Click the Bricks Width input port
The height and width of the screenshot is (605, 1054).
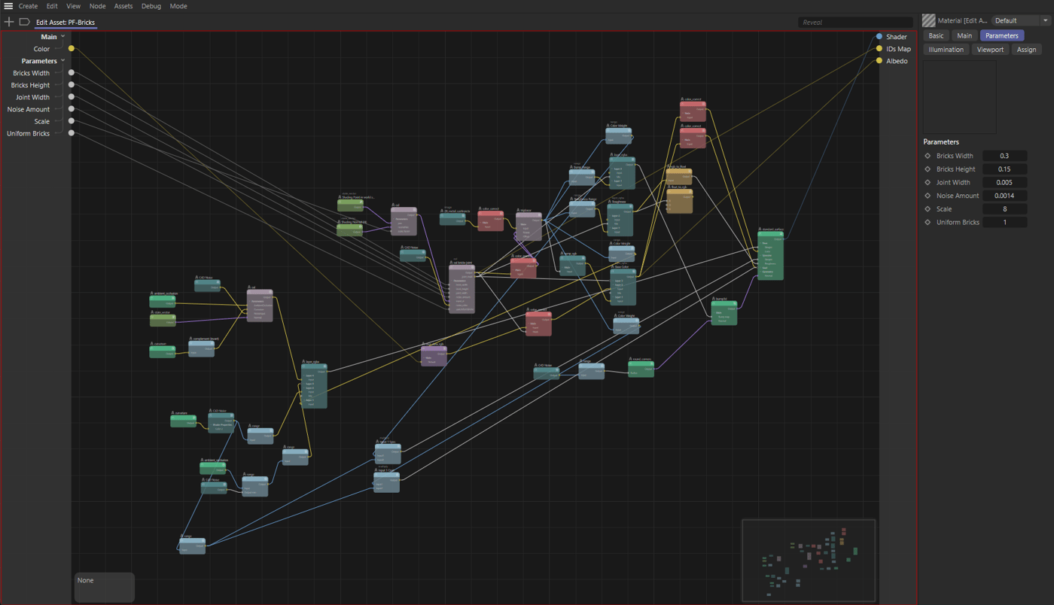click(72, 73)
